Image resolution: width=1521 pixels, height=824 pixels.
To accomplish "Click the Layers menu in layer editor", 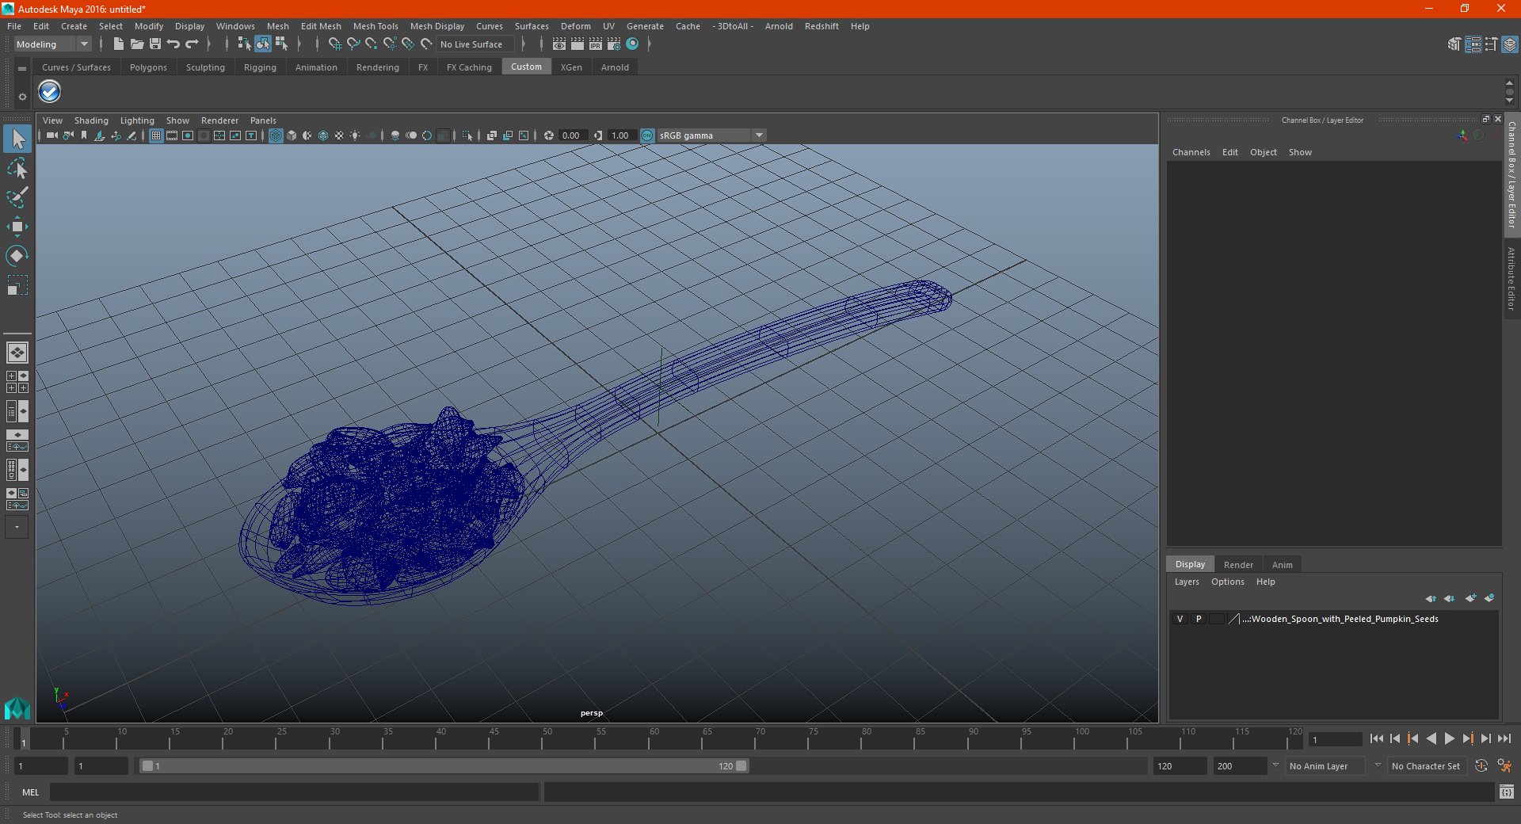I will point(1187,582).
